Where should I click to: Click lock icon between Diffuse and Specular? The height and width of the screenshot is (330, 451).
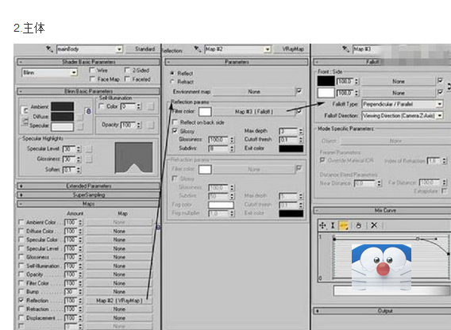pyautogui.click(x=25, y=121)
